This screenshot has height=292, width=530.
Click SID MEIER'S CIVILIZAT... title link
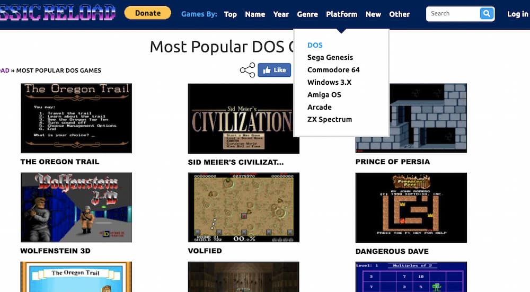236,162
